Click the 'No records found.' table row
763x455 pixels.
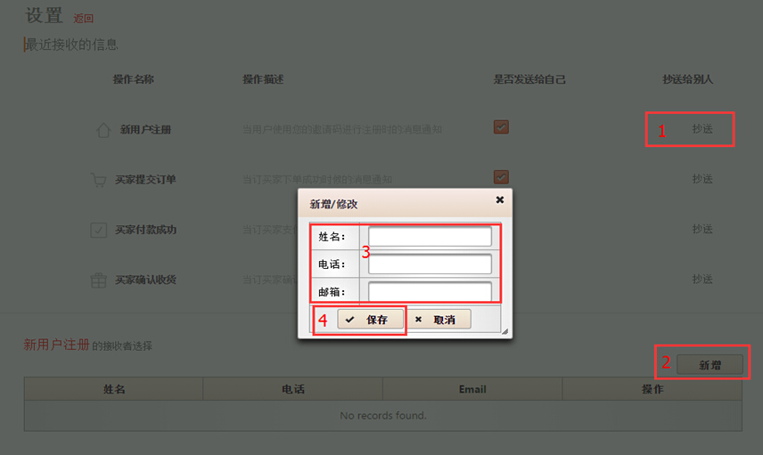point(383,416)
